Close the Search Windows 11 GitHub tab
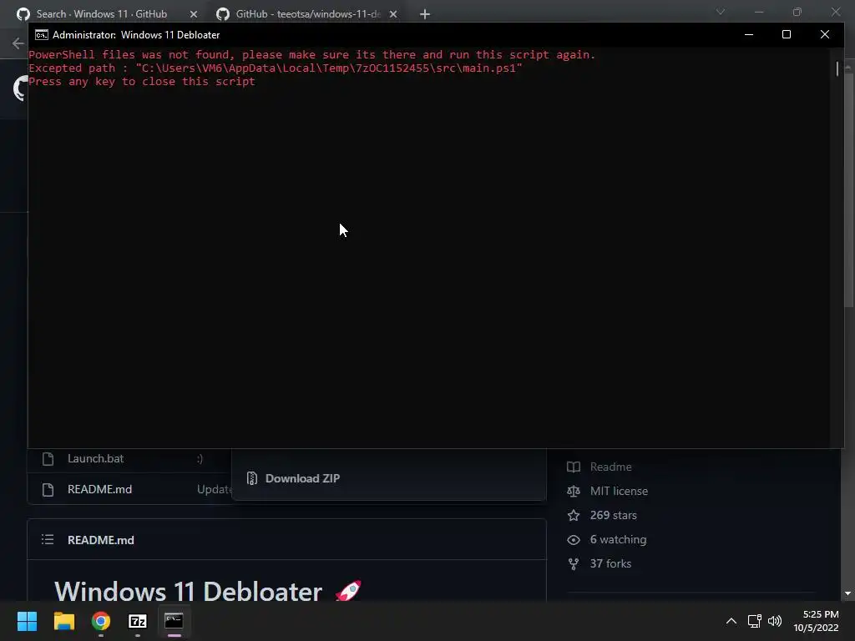Screen dimensions: 855x641 pyautogui.click(x=194, y=14)
